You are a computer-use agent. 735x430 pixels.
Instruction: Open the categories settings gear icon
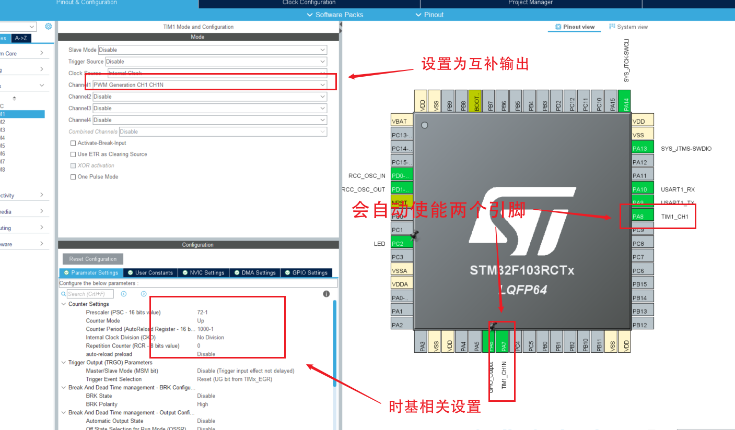(x=49, y=27)
